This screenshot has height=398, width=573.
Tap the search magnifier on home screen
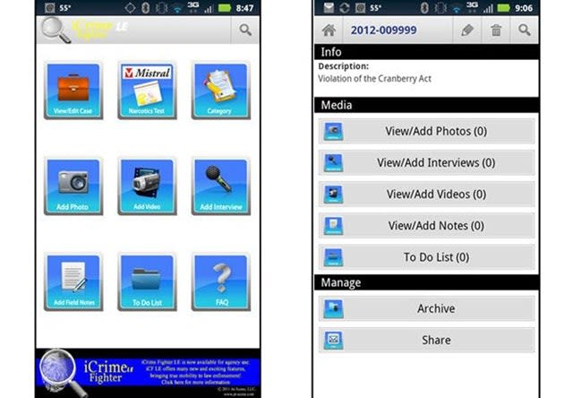tap(244, 30)
